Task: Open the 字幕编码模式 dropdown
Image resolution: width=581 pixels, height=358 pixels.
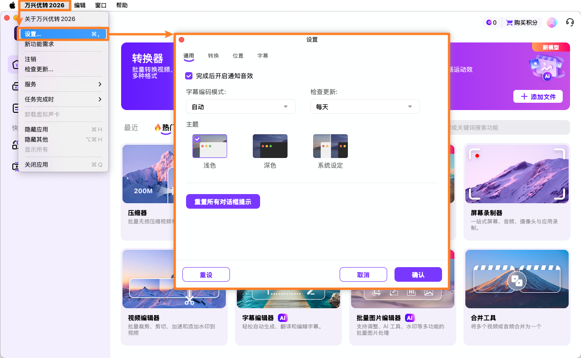Action: click(x=240, y=106)
